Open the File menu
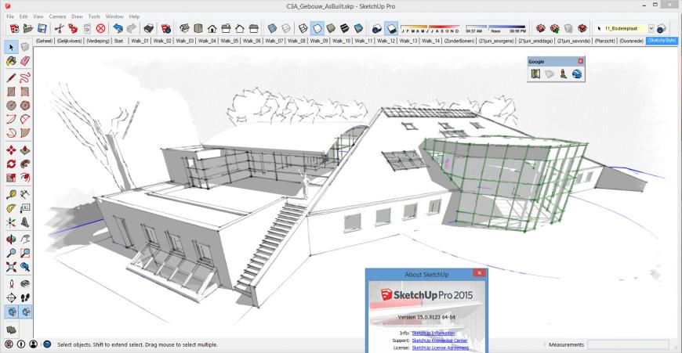 10,16
